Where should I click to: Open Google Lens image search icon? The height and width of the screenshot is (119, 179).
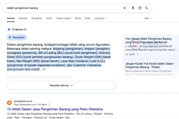pos(140,8)
